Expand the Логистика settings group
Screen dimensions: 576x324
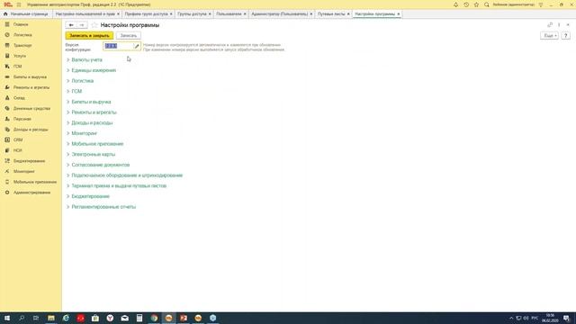click(82, 81)
